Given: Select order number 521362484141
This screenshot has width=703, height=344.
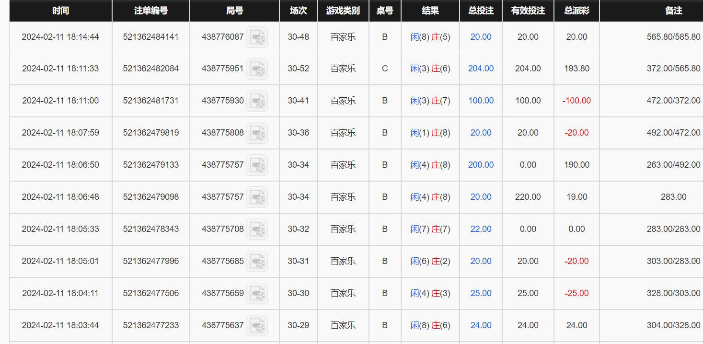Looking at the screenshot, I should point(151,37).
